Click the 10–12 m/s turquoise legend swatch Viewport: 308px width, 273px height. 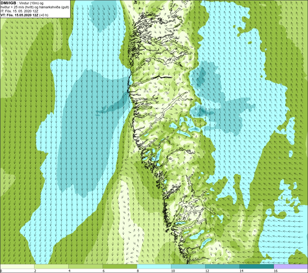(x=188, y=267)
